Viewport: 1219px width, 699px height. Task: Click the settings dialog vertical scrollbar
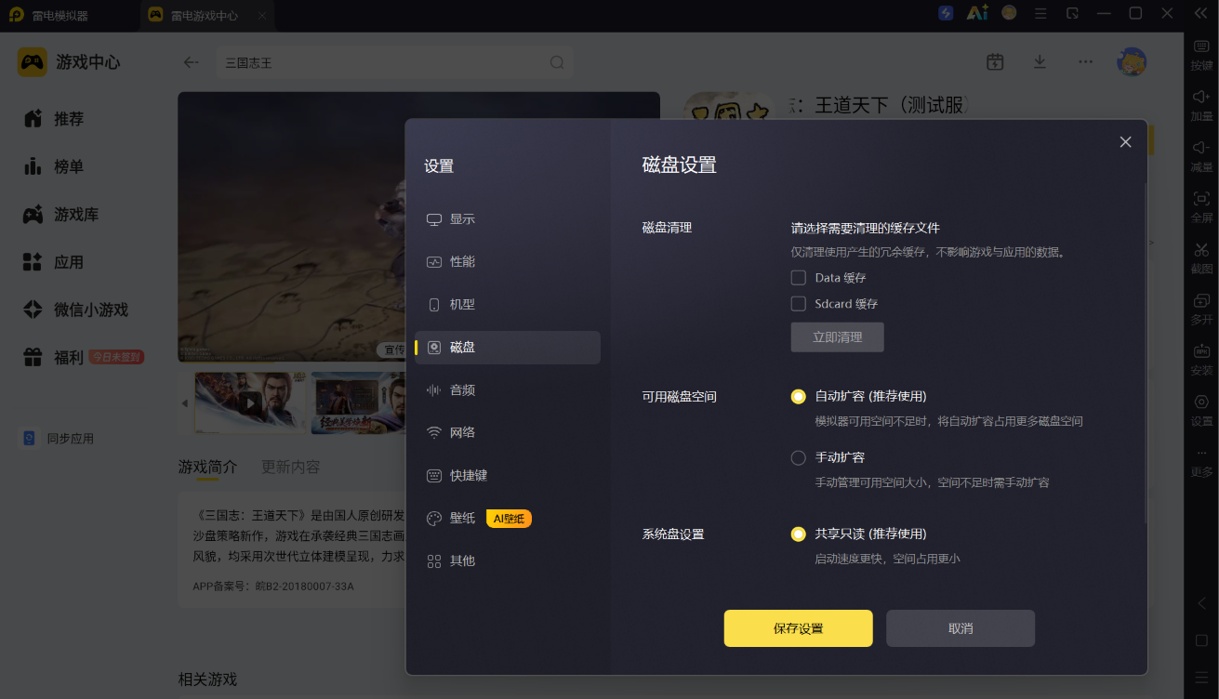pos(1145,353)
